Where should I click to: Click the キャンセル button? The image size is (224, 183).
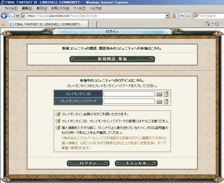[136, 163]
